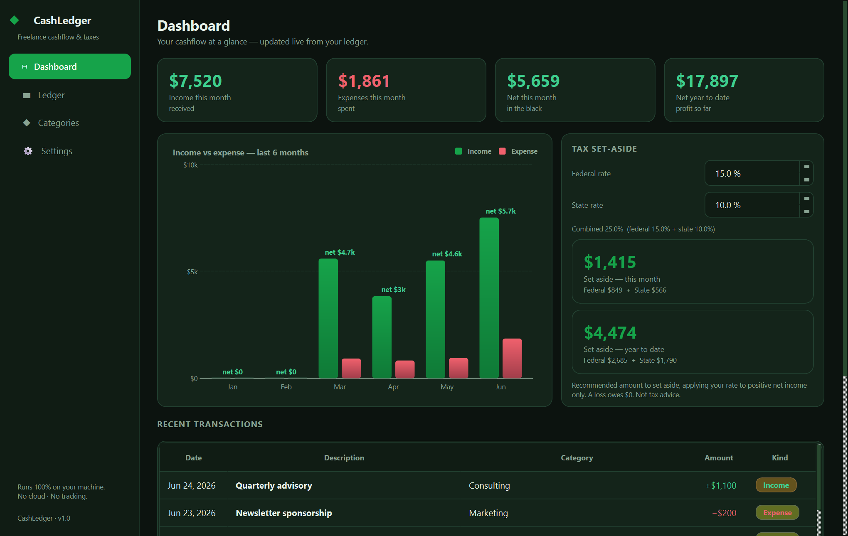This screenshot has height=536, width=848.
Task: Open the Settings page
Action: pyautogui.click(x=70, y=151)
